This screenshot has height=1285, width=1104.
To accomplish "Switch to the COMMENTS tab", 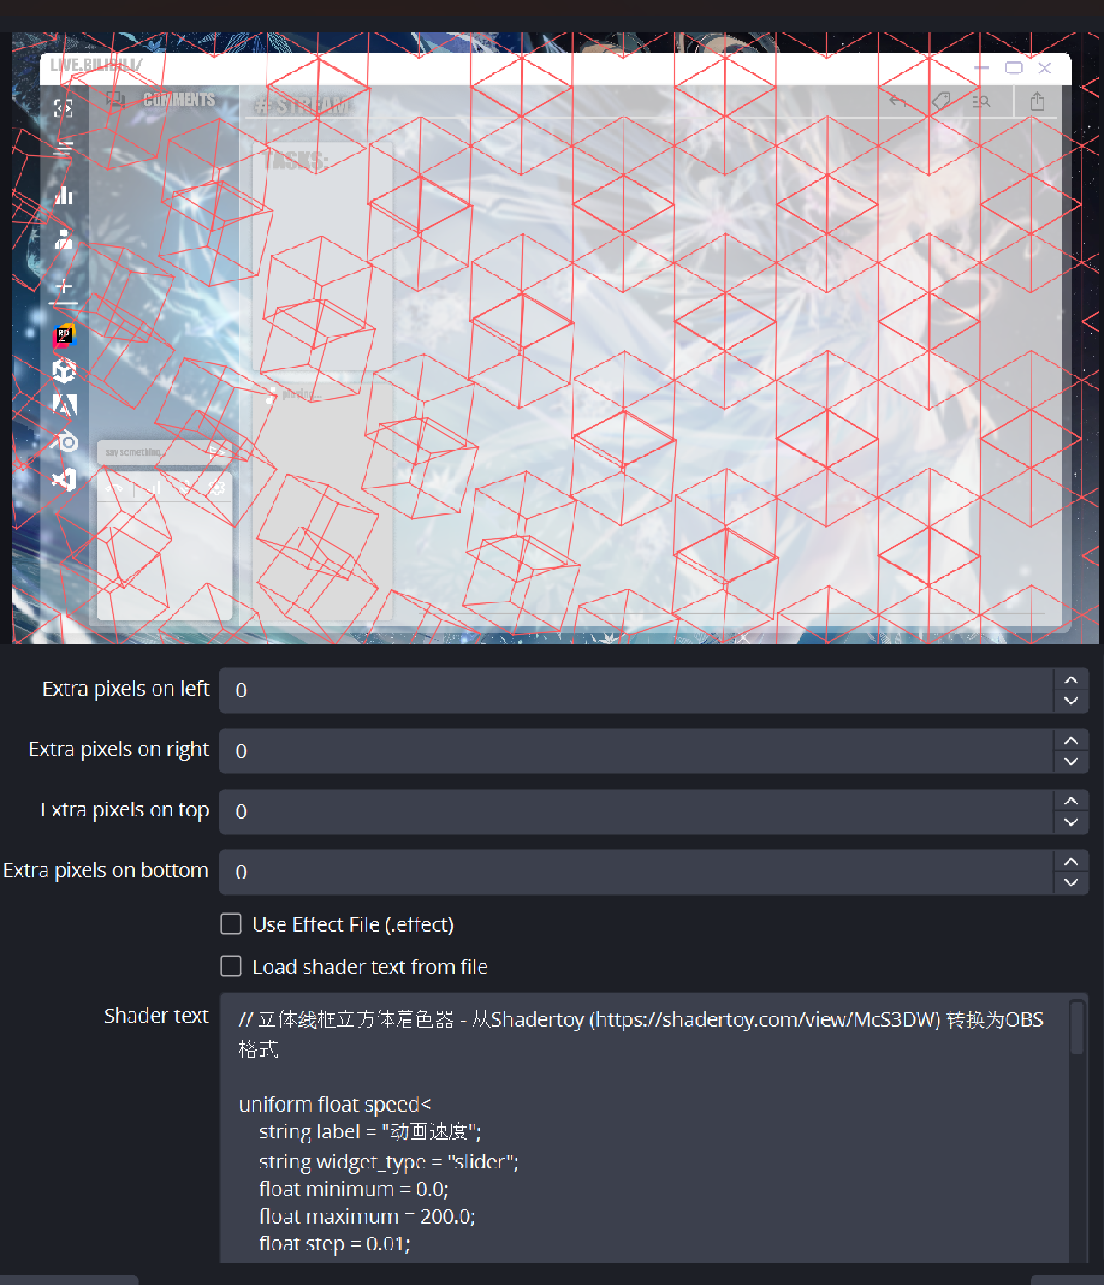I will coord(177,99).
